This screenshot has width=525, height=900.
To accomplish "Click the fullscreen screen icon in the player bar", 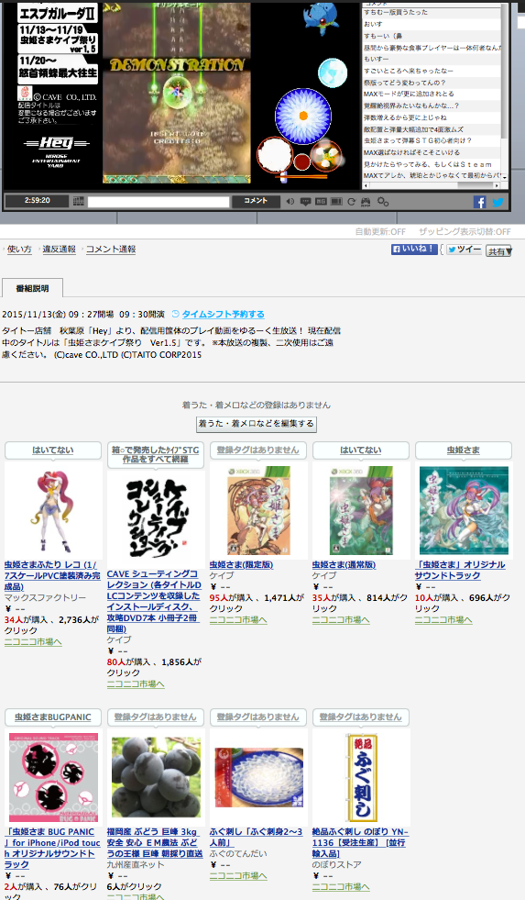I will click(x=336, y=202).
